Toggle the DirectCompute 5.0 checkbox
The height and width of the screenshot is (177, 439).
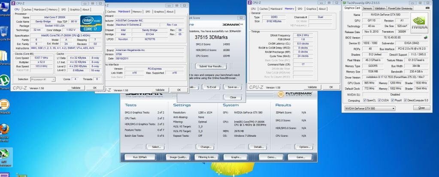tap(406, 100)
